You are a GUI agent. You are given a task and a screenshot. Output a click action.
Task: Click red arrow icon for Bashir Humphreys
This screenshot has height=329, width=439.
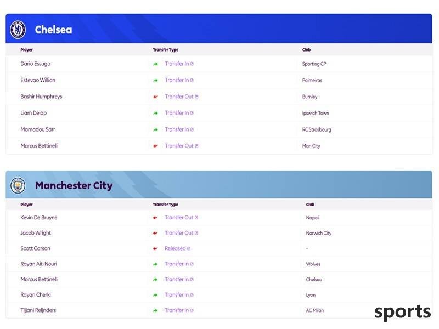pyautogui.click(x=156, y=97)
